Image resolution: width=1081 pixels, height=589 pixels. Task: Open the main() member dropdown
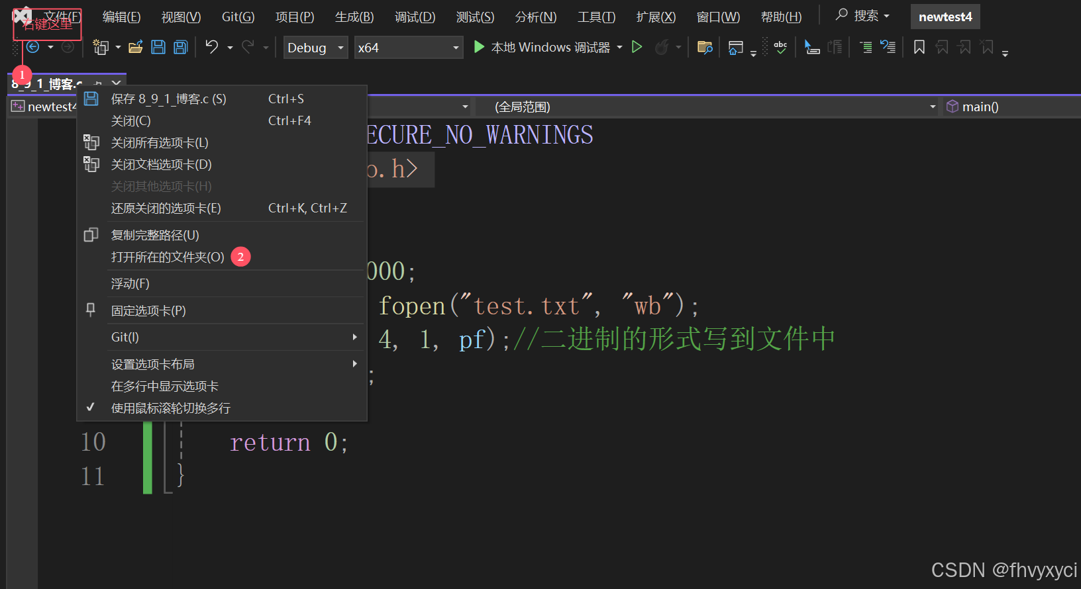pyautogui.click(x=1011, y=107)
